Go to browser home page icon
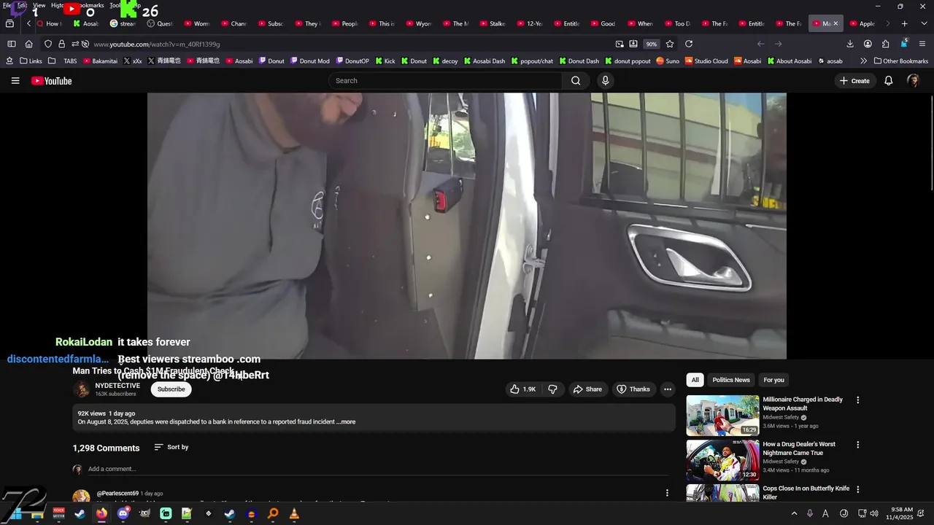This screenshot has width=934, height=525. 29,44
